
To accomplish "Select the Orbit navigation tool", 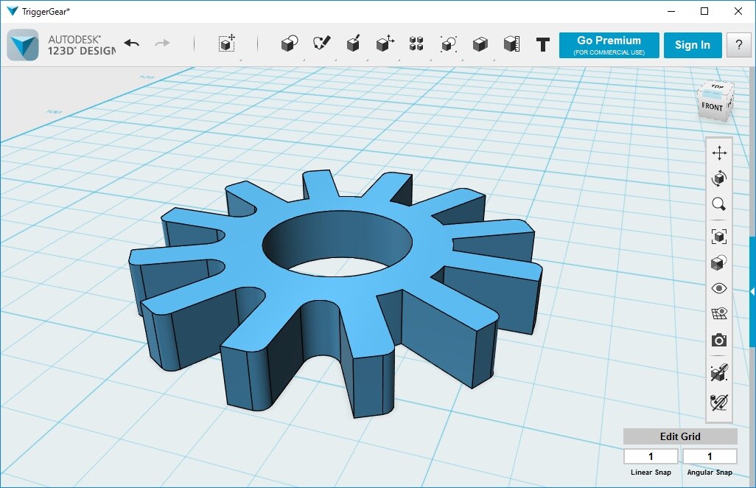I will coord(719,178).
